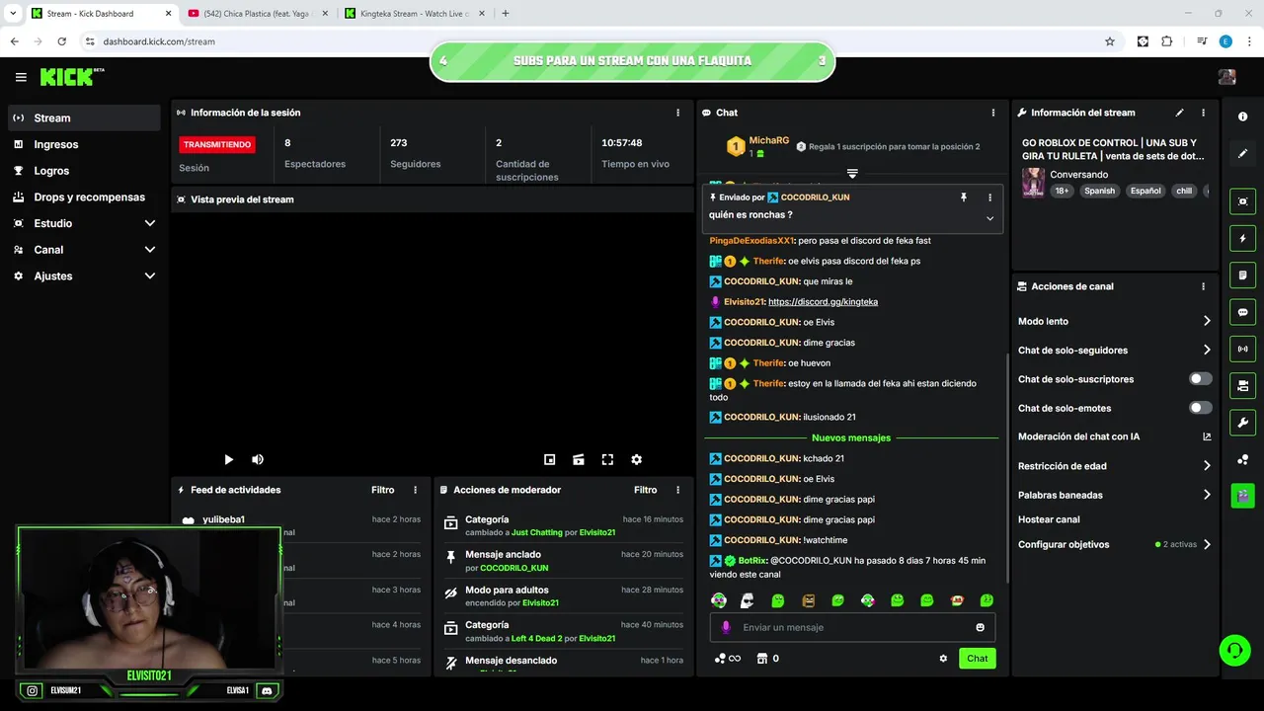
Task: Expand the pinned message chevron
Action: click(989, 218)
